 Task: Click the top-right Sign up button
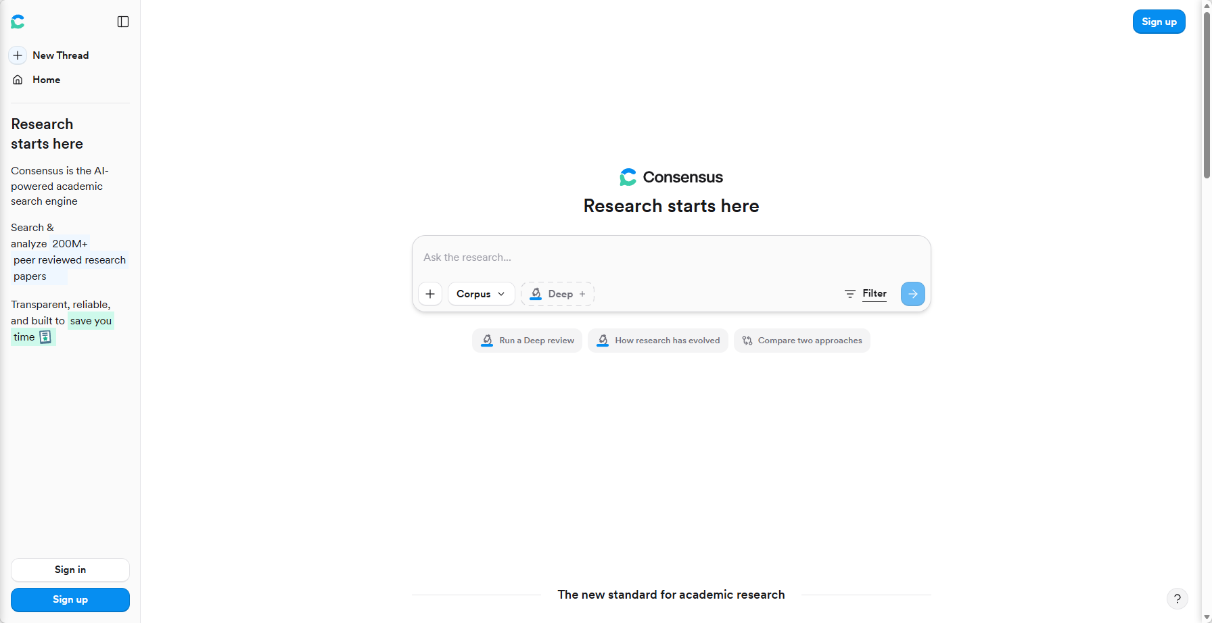(x=1159, y=22)
